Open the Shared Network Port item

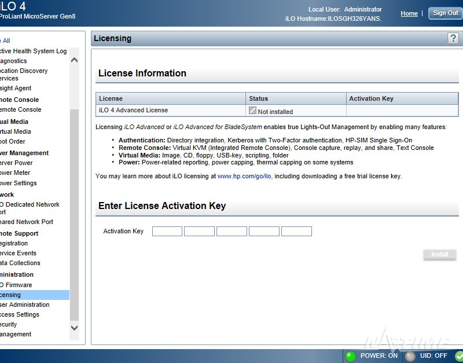27,222
